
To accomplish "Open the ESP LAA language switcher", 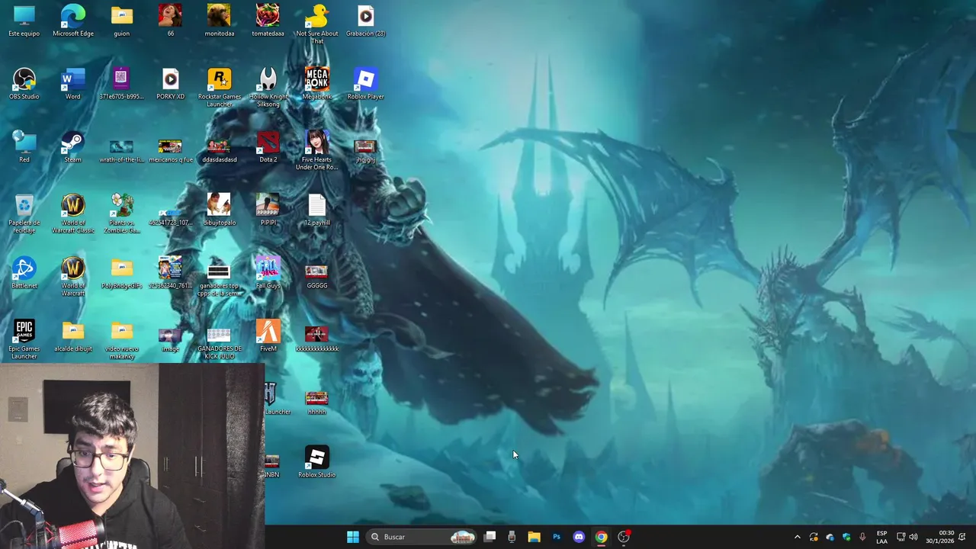I will 881,537.
